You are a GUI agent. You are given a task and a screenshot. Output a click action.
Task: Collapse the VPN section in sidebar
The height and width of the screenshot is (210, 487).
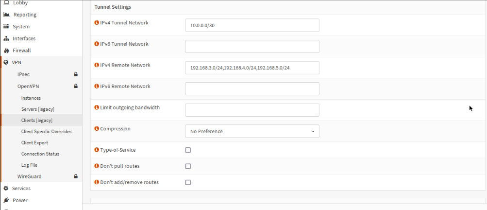click(x=17, y=62)
